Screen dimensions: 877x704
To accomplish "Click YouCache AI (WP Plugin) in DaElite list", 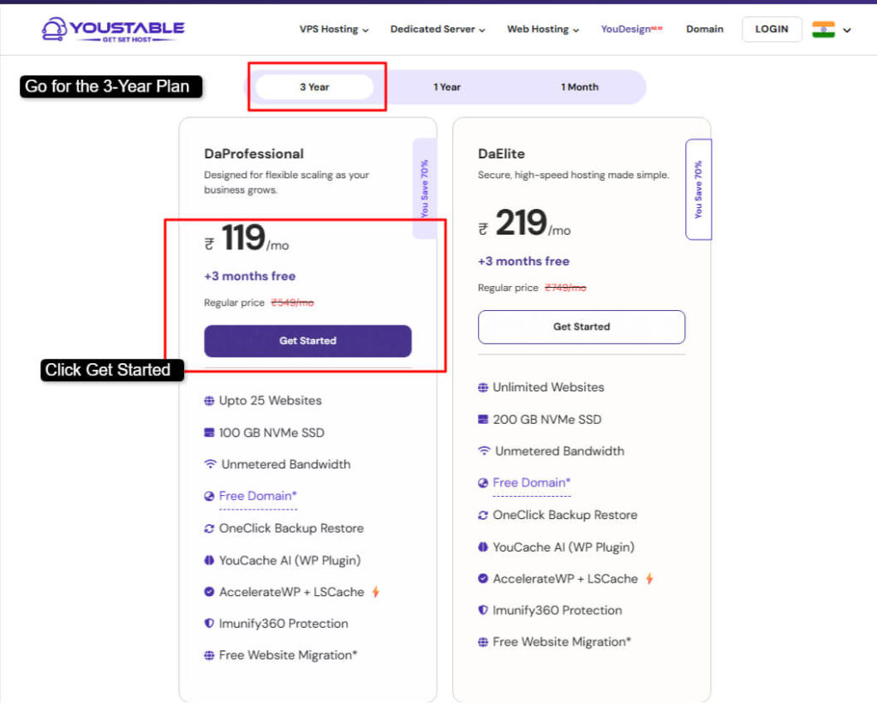I will 564,547.
